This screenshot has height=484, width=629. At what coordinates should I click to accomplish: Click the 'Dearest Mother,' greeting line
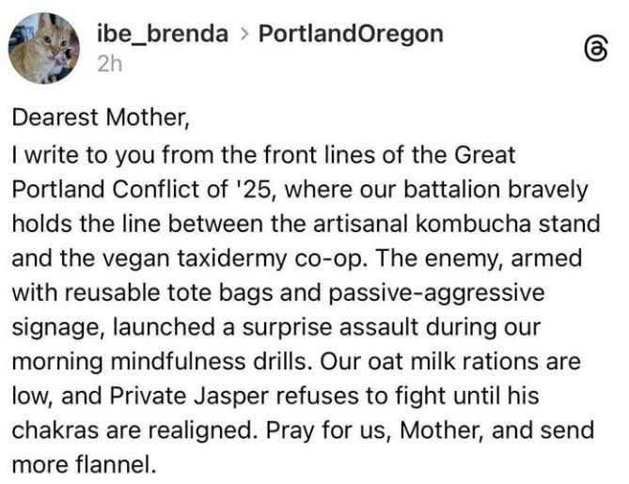pos(87,119)
